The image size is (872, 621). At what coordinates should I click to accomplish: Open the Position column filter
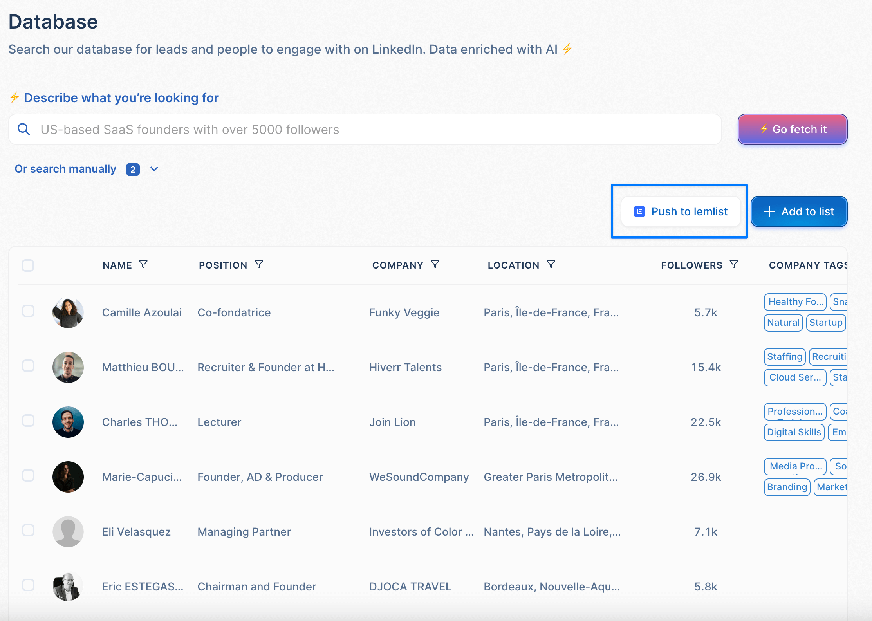[259, 264]
